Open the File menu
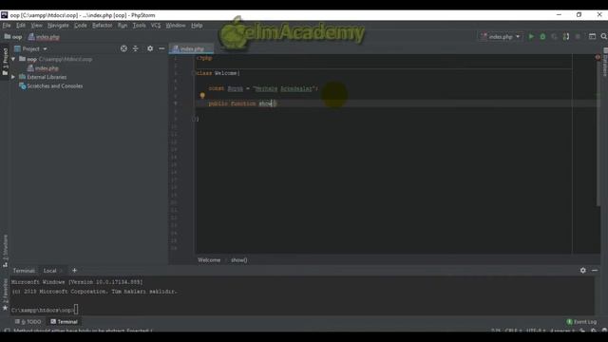 point(7,26)
